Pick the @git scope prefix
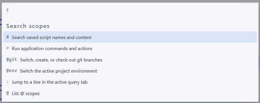 point(12,60)
